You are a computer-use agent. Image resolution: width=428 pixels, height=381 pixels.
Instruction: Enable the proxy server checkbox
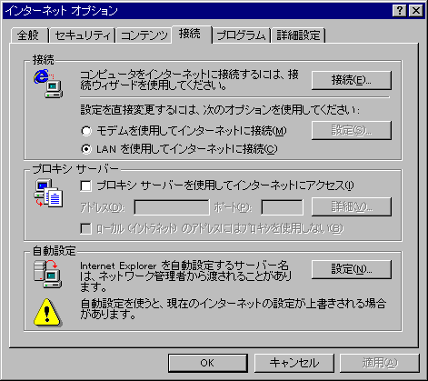pos(86,185)
